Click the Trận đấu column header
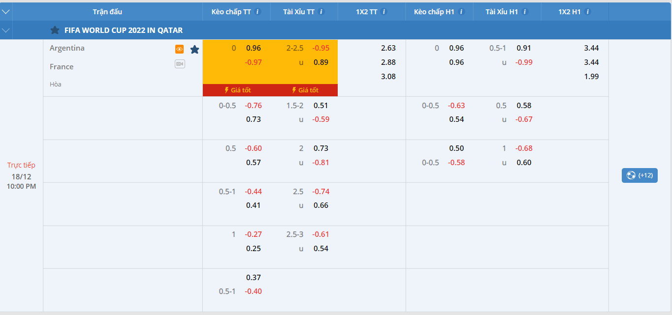The image size is (672, 315). tap(107, 12)
